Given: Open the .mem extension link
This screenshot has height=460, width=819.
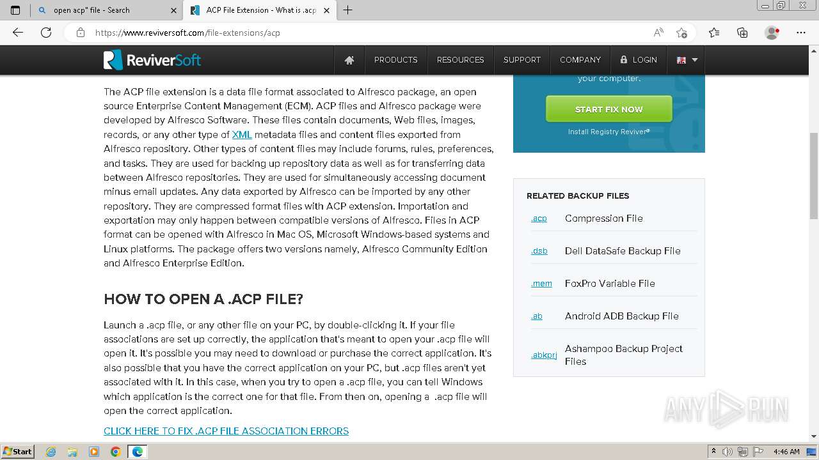Looking at the screenshot, I should pyautogui.click(x=541, y=284).
